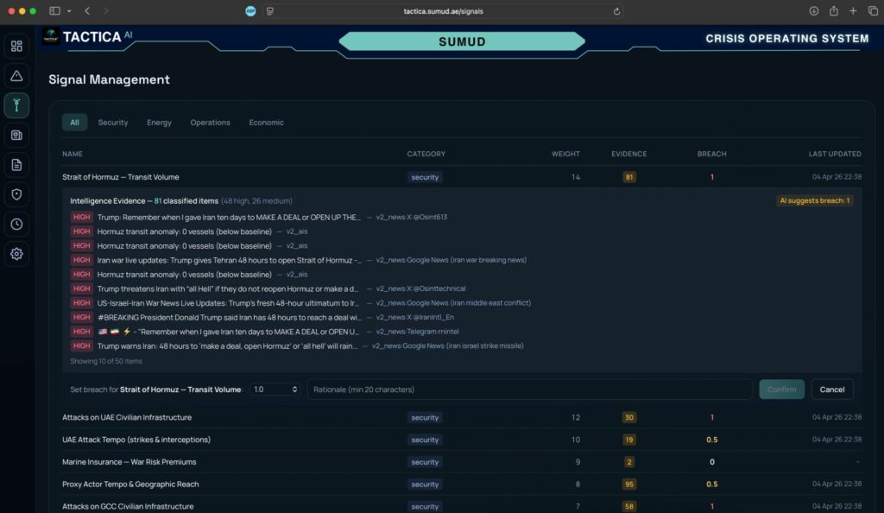The height and width of the screenshot is (513, 884).
Task: Expand Marine Insurance — War Risk Premiums row
Action: click(462, 462)
